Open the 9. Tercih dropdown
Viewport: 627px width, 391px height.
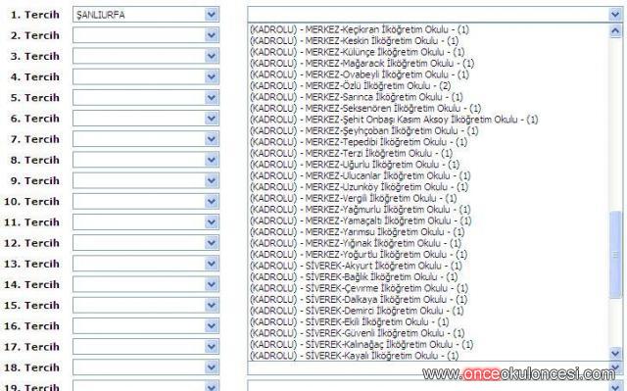click(146, 180)
